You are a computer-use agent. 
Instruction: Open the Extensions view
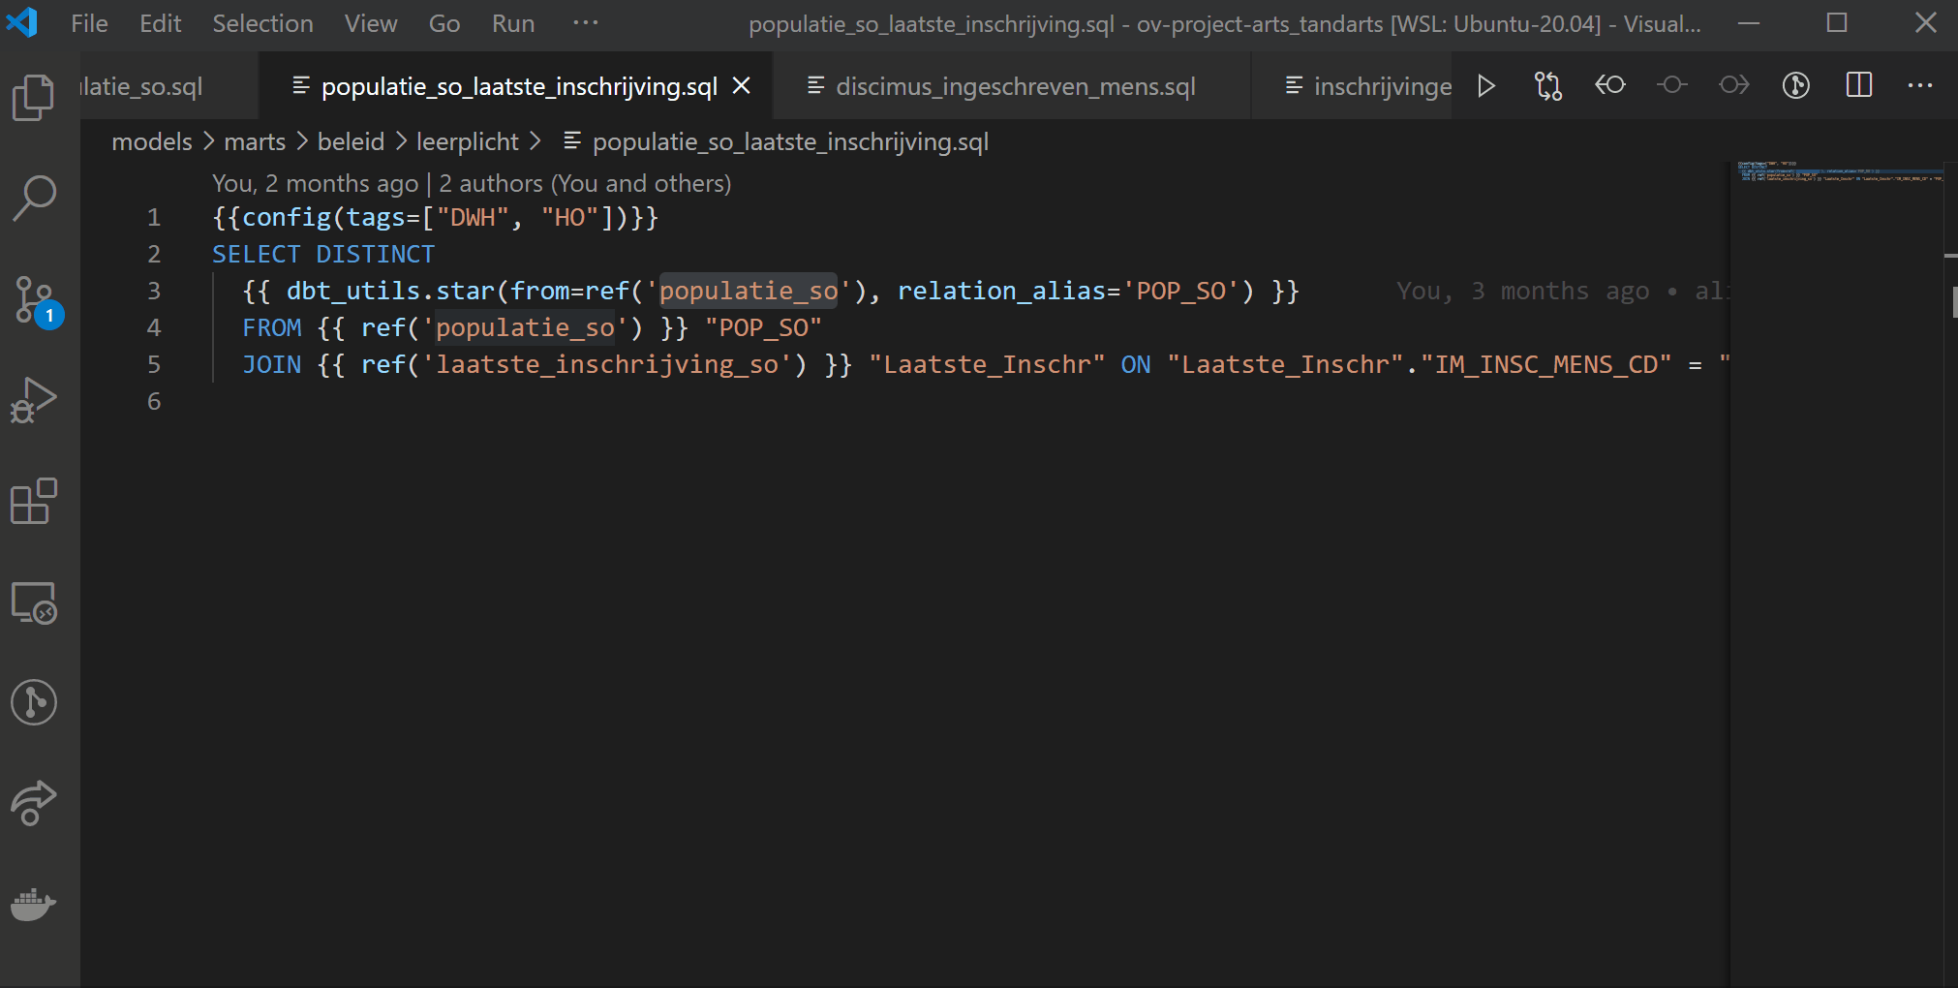tap(34, 501)
